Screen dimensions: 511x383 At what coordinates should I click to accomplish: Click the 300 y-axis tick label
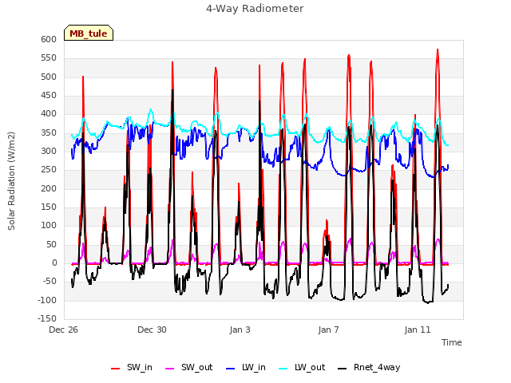point(49,151)
